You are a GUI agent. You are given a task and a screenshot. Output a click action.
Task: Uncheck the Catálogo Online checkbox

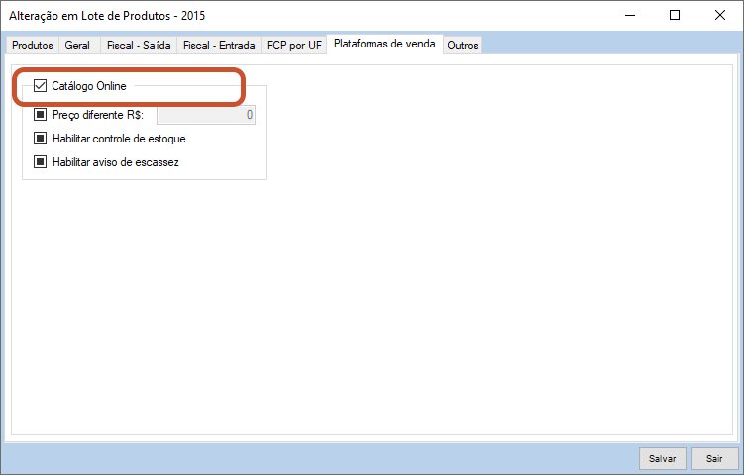point(40,86)
